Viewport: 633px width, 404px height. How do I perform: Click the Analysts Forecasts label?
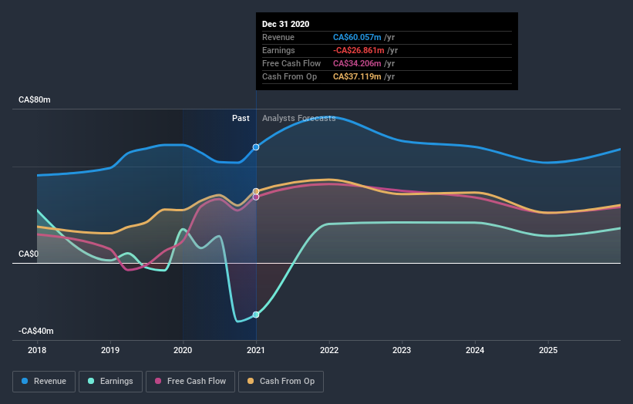point(298,118)
